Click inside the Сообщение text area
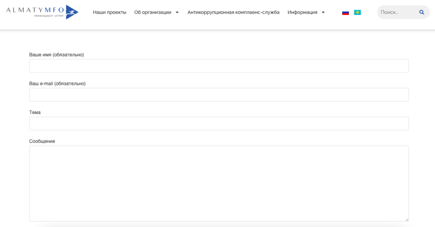This screenshot has height=227, width=435. pyautogui.click(x=219, y=183)
